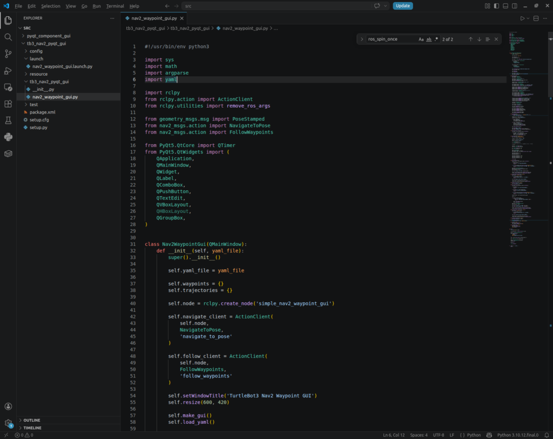Split the editor to the right
The width and height of the screenshot is (553, 439).
click(x=536, y=18)
